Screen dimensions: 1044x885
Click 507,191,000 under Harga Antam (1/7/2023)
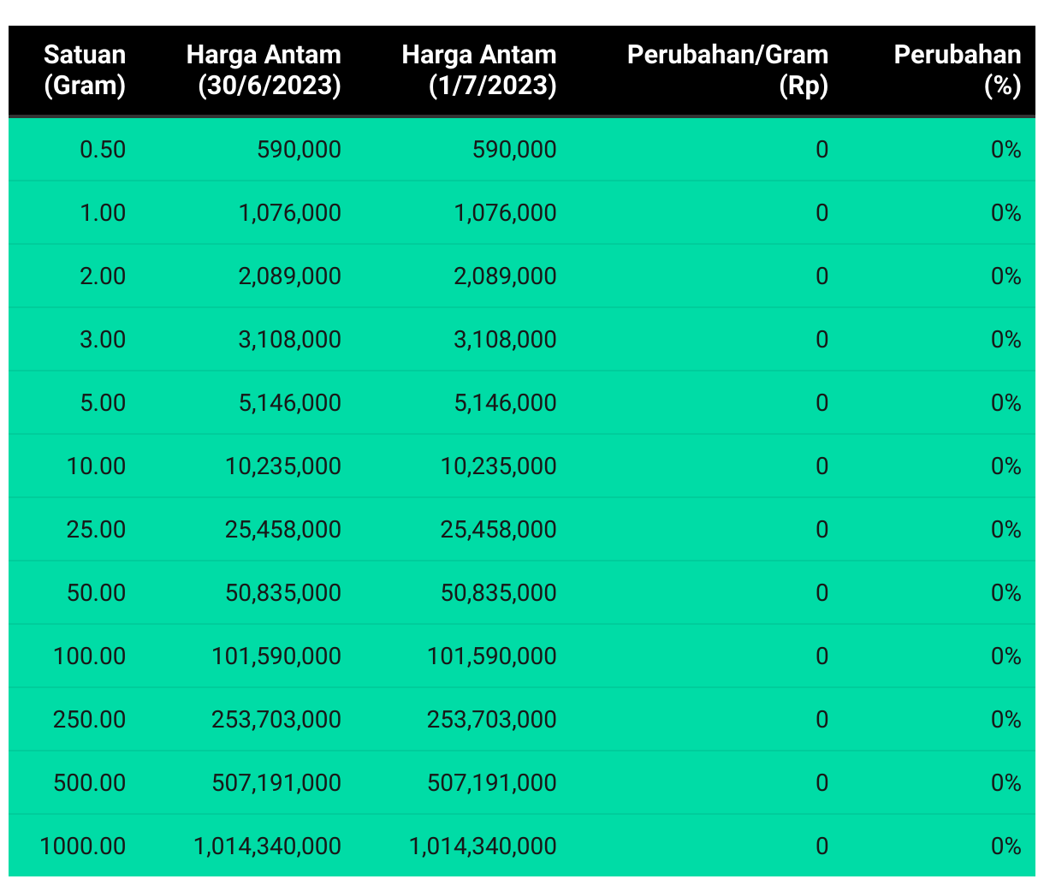(492, 783)
